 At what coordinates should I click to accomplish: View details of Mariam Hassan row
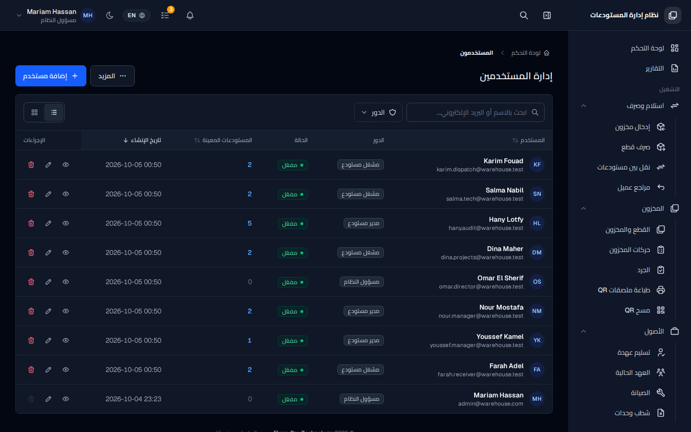pos(66,399)
